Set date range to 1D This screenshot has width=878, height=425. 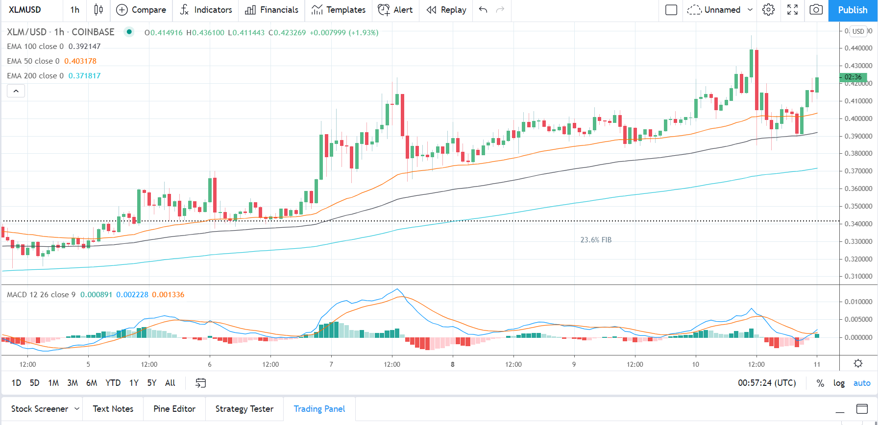(x=16, y=383)
